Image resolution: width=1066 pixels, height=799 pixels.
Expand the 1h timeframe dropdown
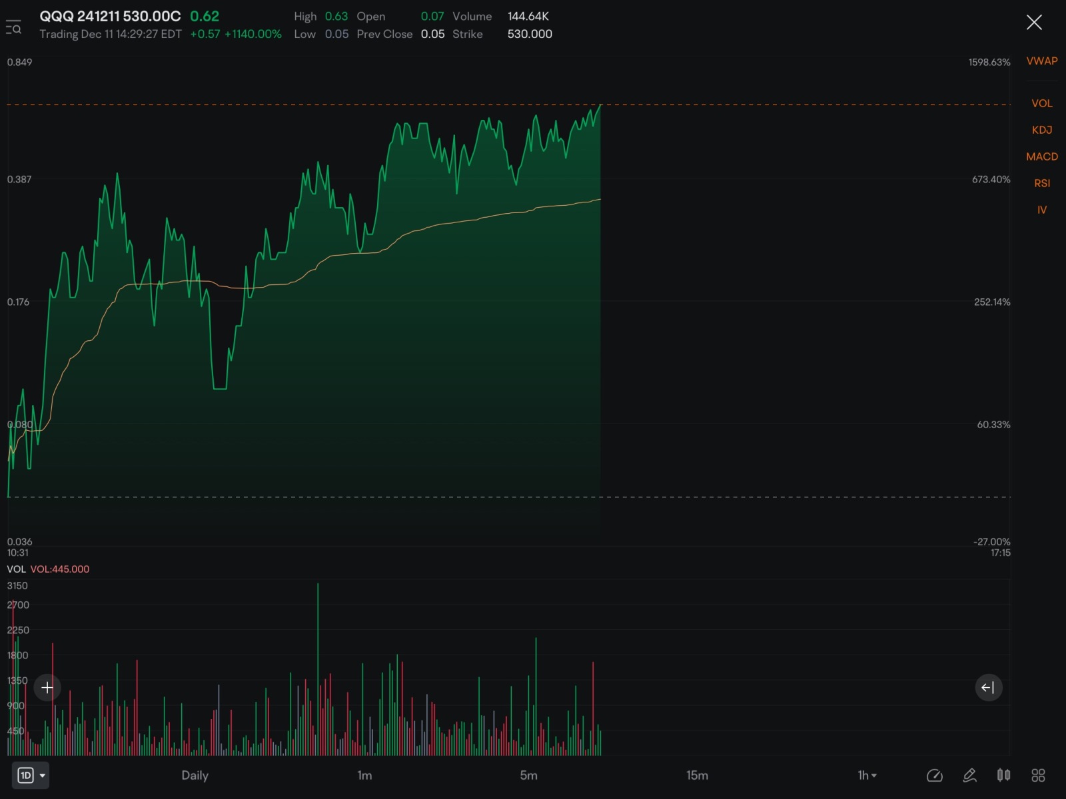pos(867,775)
